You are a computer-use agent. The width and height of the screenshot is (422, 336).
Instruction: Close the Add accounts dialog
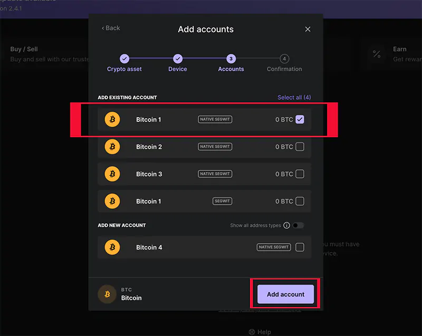coord(308,30)
